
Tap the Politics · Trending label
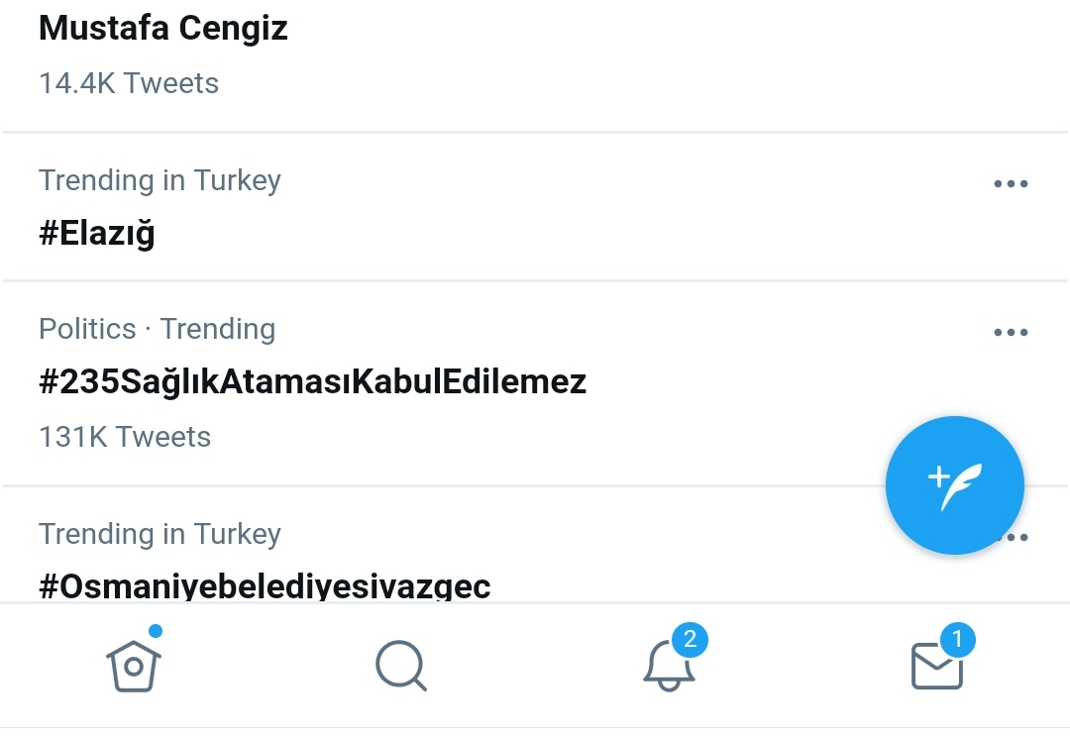coord(157,329)
